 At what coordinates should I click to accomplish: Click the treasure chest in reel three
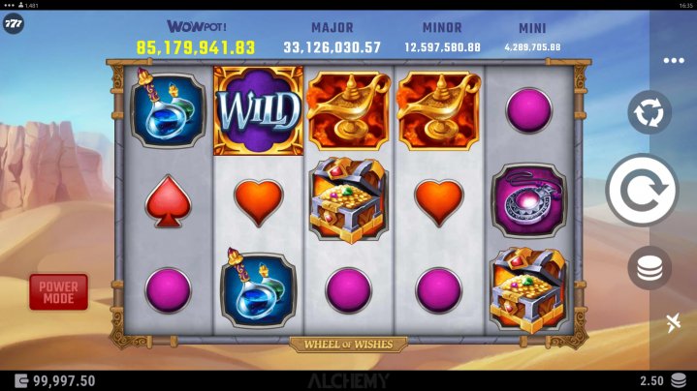coord(348,199)
